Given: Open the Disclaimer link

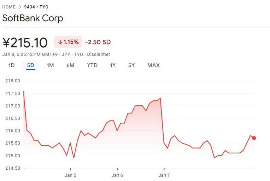Looking at the screenshot, I should point(99,54).
